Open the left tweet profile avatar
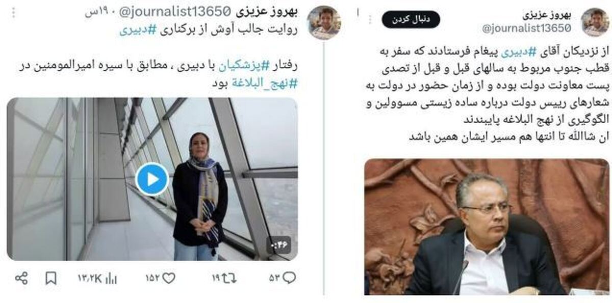The width and height of the screenshot is (612, 303). click(324, 22)
